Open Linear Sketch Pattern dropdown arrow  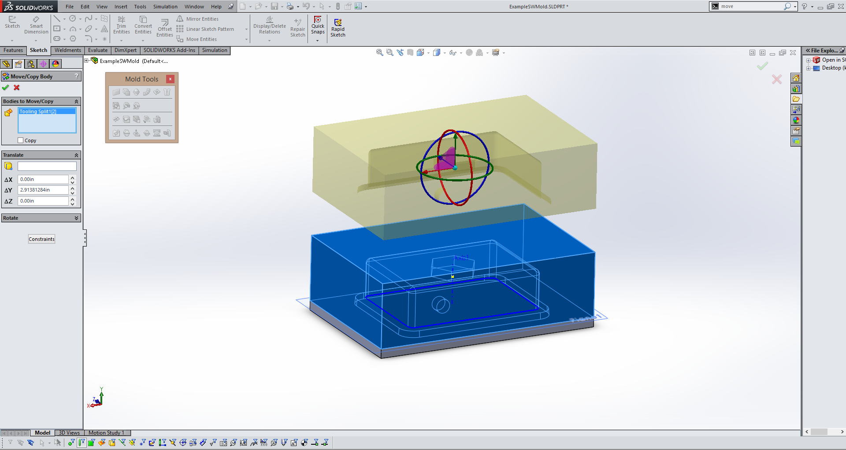pyautogui.click(x=246, y=30)
